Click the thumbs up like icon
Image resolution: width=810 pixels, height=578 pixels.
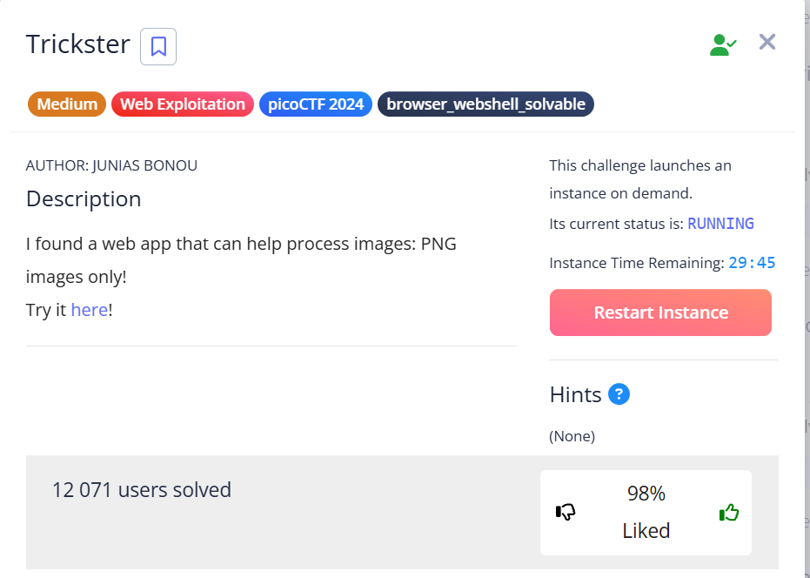tap(728, 513)
